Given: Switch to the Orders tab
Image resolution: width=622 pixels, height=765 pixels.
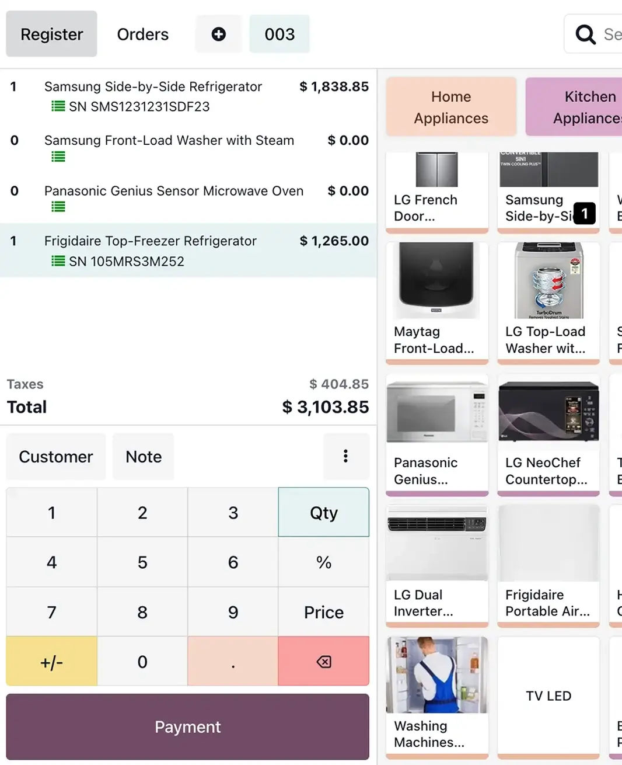Looking at the screenshot, I should pyautogui.click(x=143, y=34).
